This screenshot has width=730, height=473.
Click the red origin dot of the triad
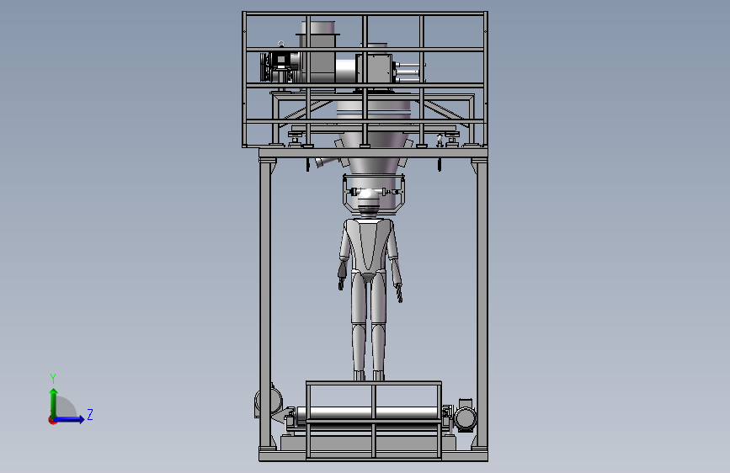pyautogui.click(x=52, y=420)
